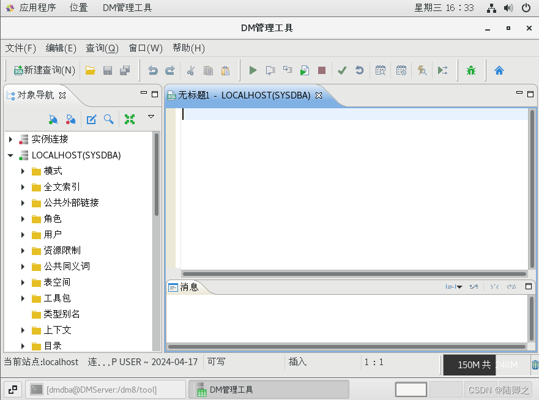Click the volume speaker icon in top panel

coord(508,8)
